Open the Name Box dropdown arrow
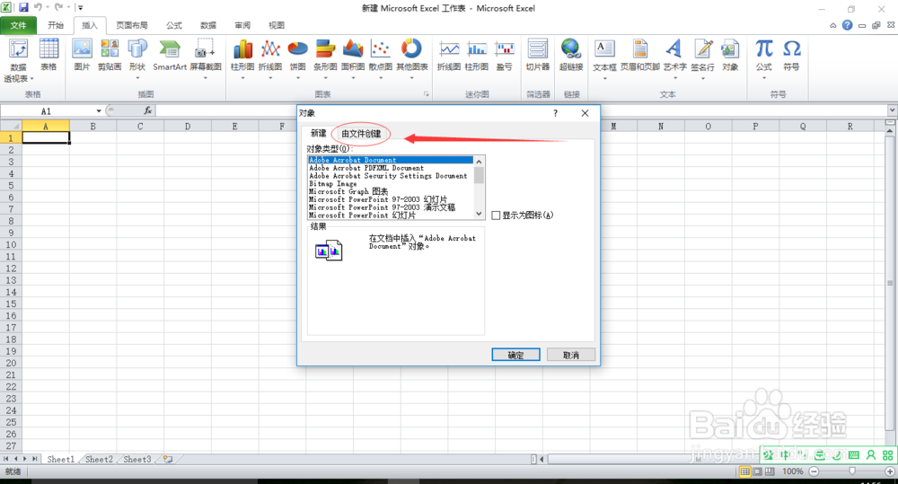 pos(99,110)
